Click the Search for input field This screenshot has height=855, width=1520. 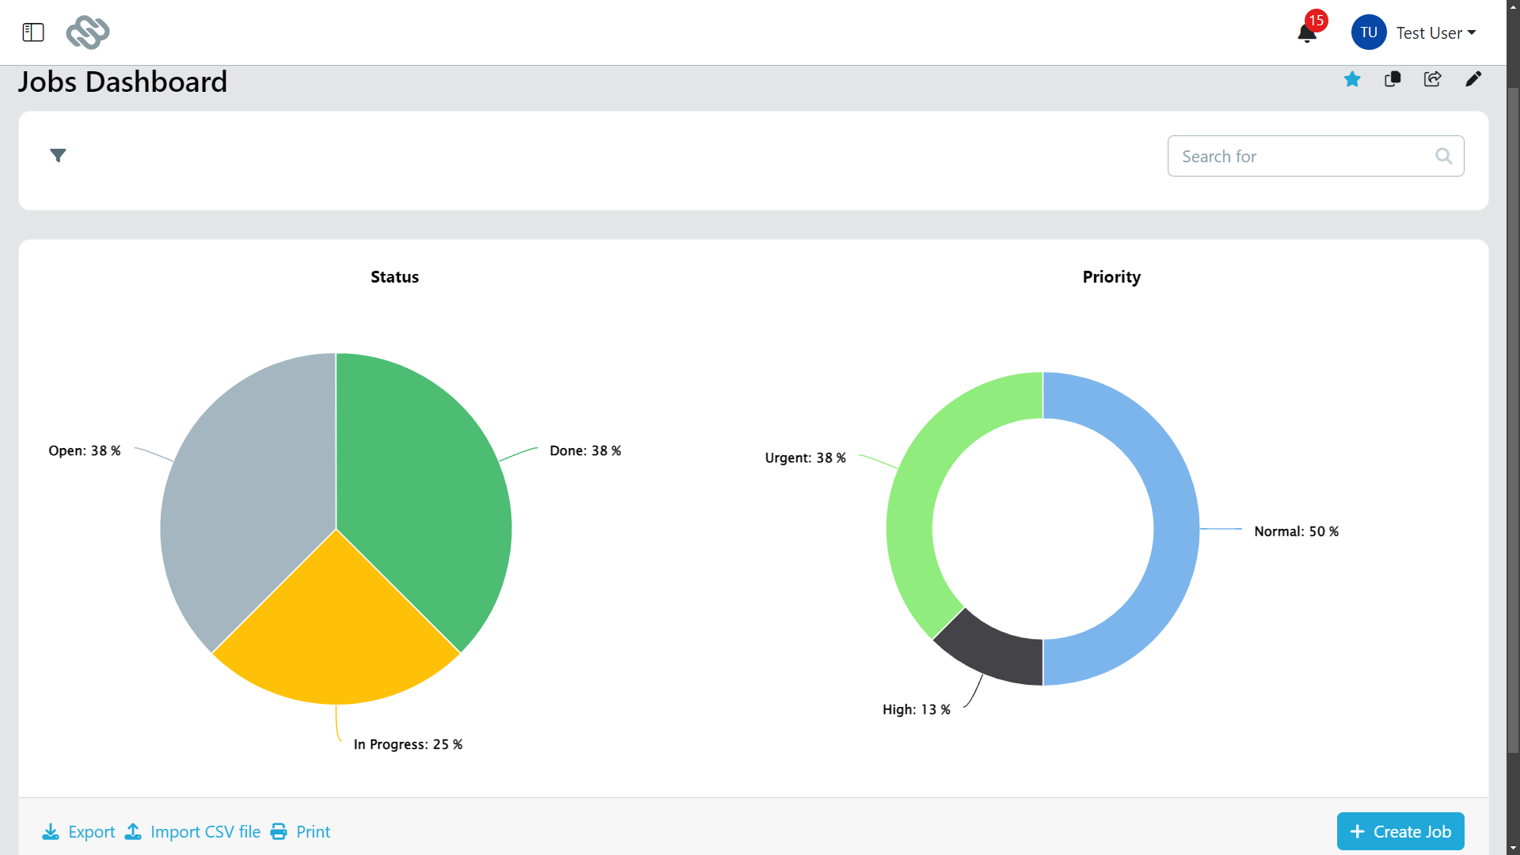[x=1298, y=156]
